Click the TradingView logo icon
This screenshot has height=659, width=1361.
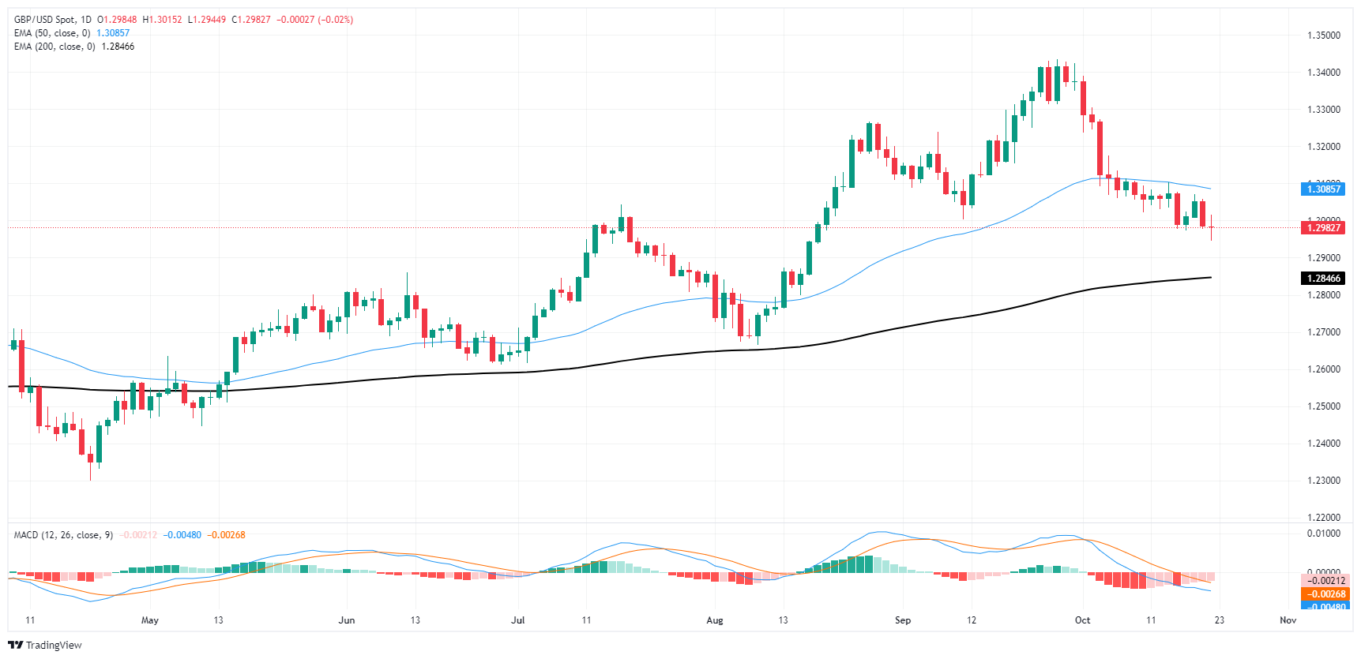tap(15, 645)
